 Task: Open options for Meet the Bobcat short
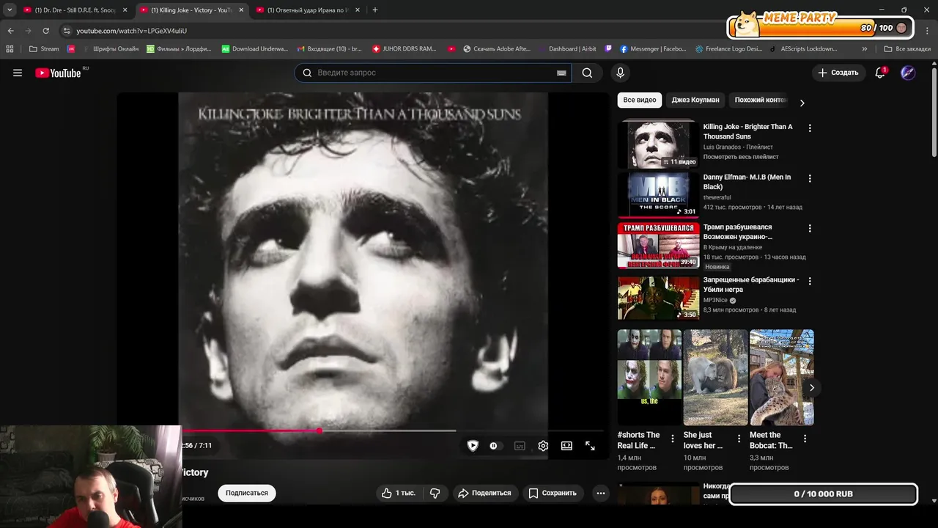pyautogui.click(x=805, y=439)
